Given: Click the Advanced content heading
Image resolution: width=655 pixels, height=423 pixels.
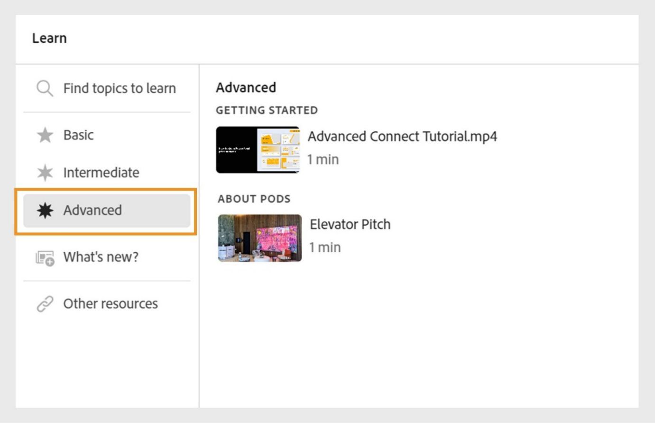Looking at the screenshot, I should [246, 88].
